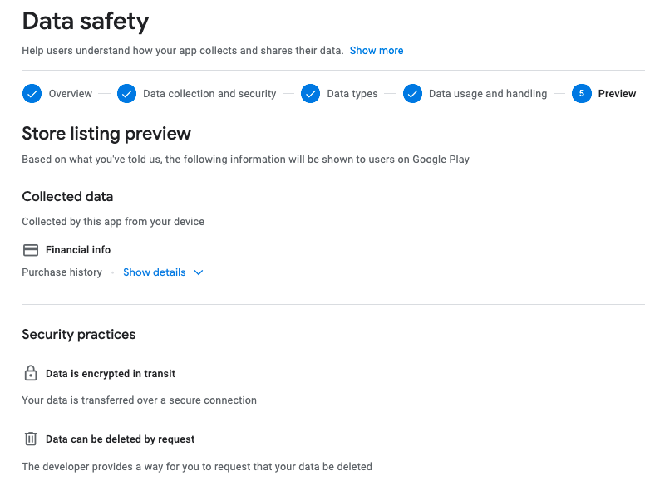Open the Data usage and handling step
This screenshot has width=645, height=486.
[488, 94]
